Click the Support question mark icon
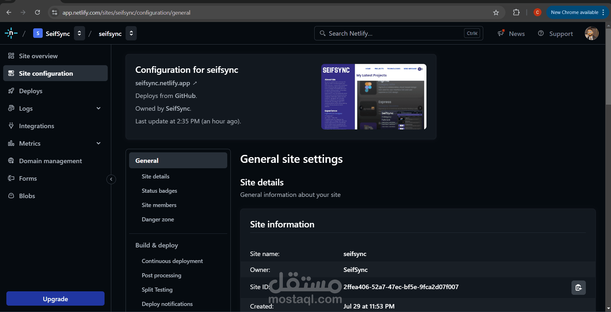 (x=541, y=33)
